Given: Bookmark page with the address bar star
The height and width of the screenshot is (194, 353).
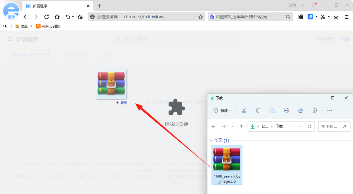Looking at the screenshot, I should click(x=200, y=17).
